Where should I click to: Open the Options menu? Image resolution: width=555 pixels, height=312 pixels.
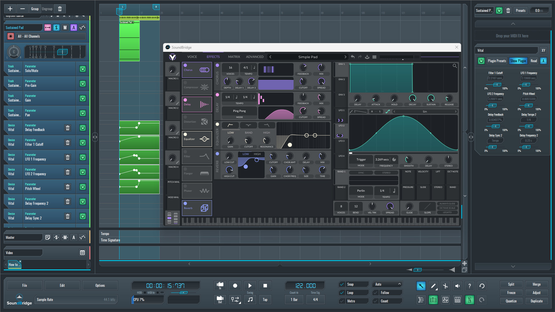tap(100, 285)
